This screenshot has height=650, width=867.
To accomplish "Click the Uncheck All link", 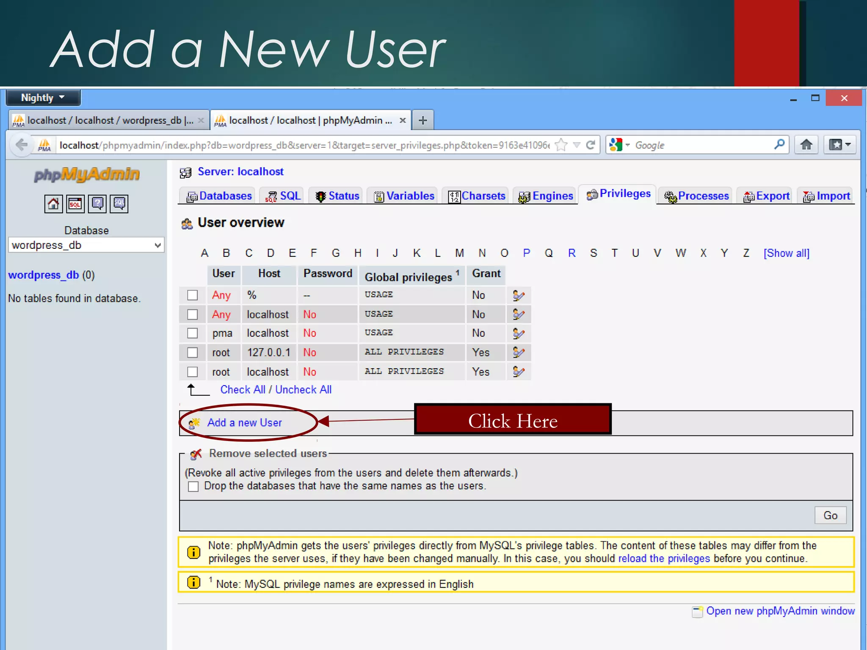I will click(x=304, y=390).
